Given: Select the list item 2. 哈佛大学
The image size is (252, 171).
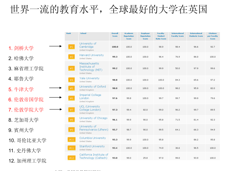Looking at the screenshot, I should click(x=21, y=58).
